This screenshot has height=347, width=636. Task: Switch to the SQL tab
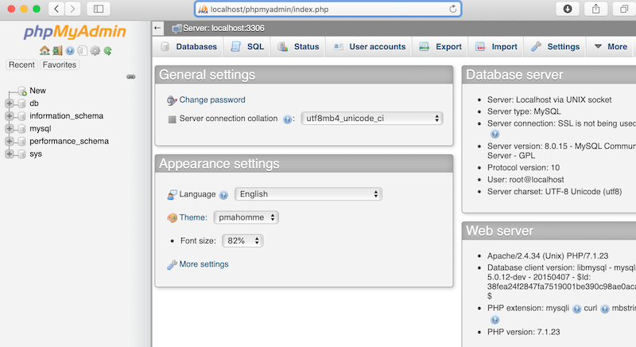pos(247,47)
